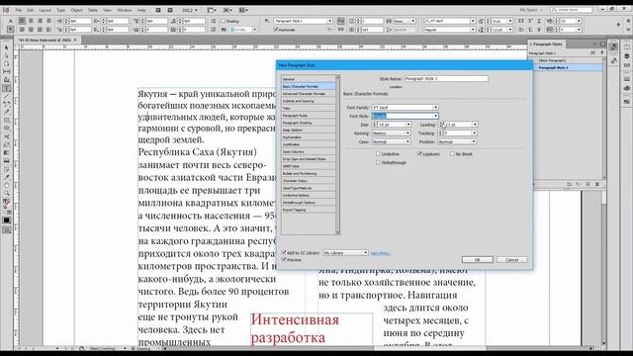
Task: Open the File menu
Action: pyautogui.click(x=19, y=10)
